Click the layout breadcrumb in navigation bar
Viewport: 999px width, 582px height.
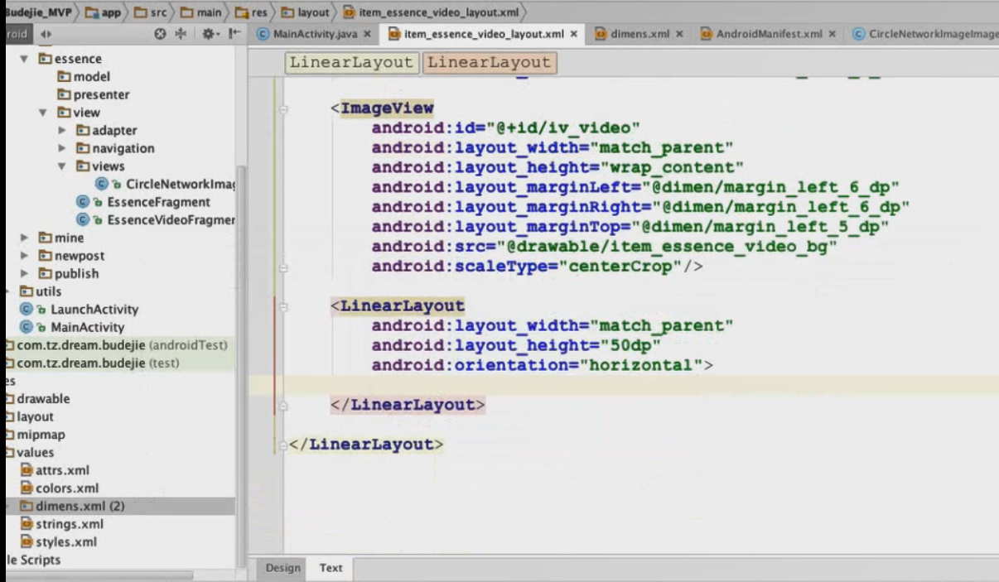pyautogui.click(x=305, y=12)
